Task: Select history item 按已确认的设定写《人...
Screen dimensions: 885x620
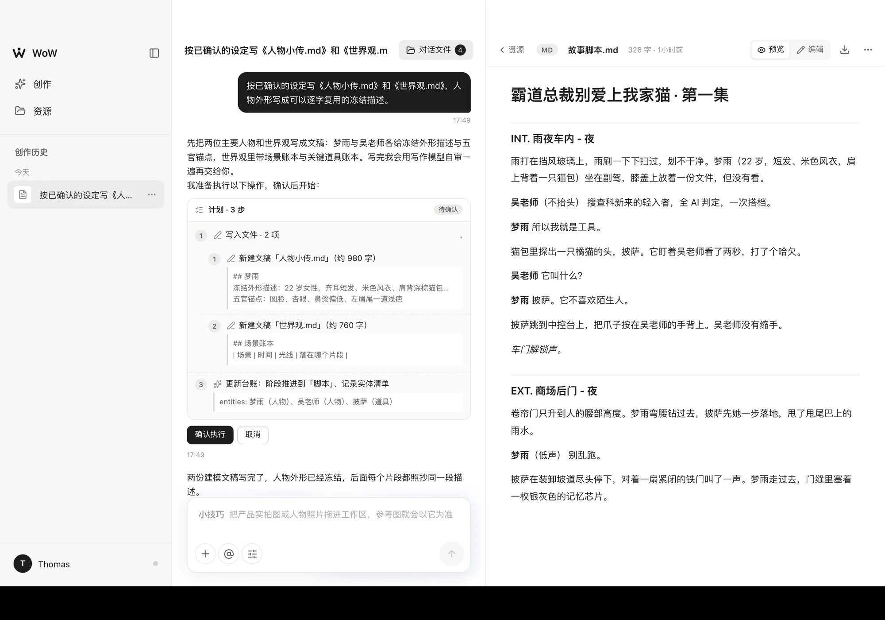Action: coord(86,195)
